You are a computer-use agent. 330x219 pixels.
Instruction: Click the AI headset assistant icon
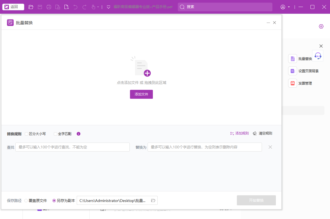pos(318,56)
